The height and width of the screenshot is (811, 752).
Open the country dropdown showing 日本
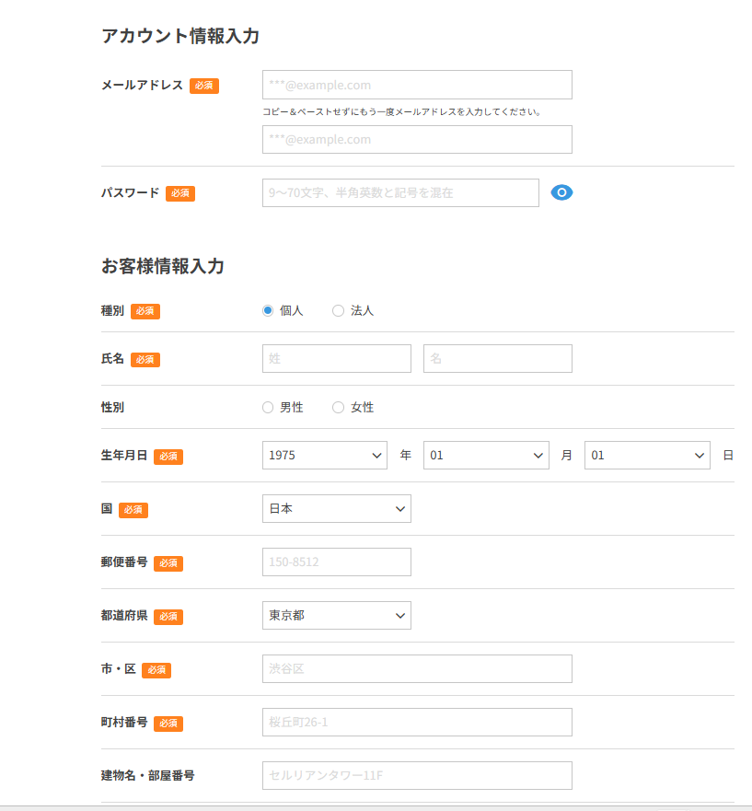(336, 508)
